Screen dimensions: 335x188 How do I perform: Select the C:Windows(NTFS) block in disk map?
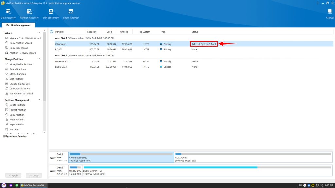(x=121, y=157)
